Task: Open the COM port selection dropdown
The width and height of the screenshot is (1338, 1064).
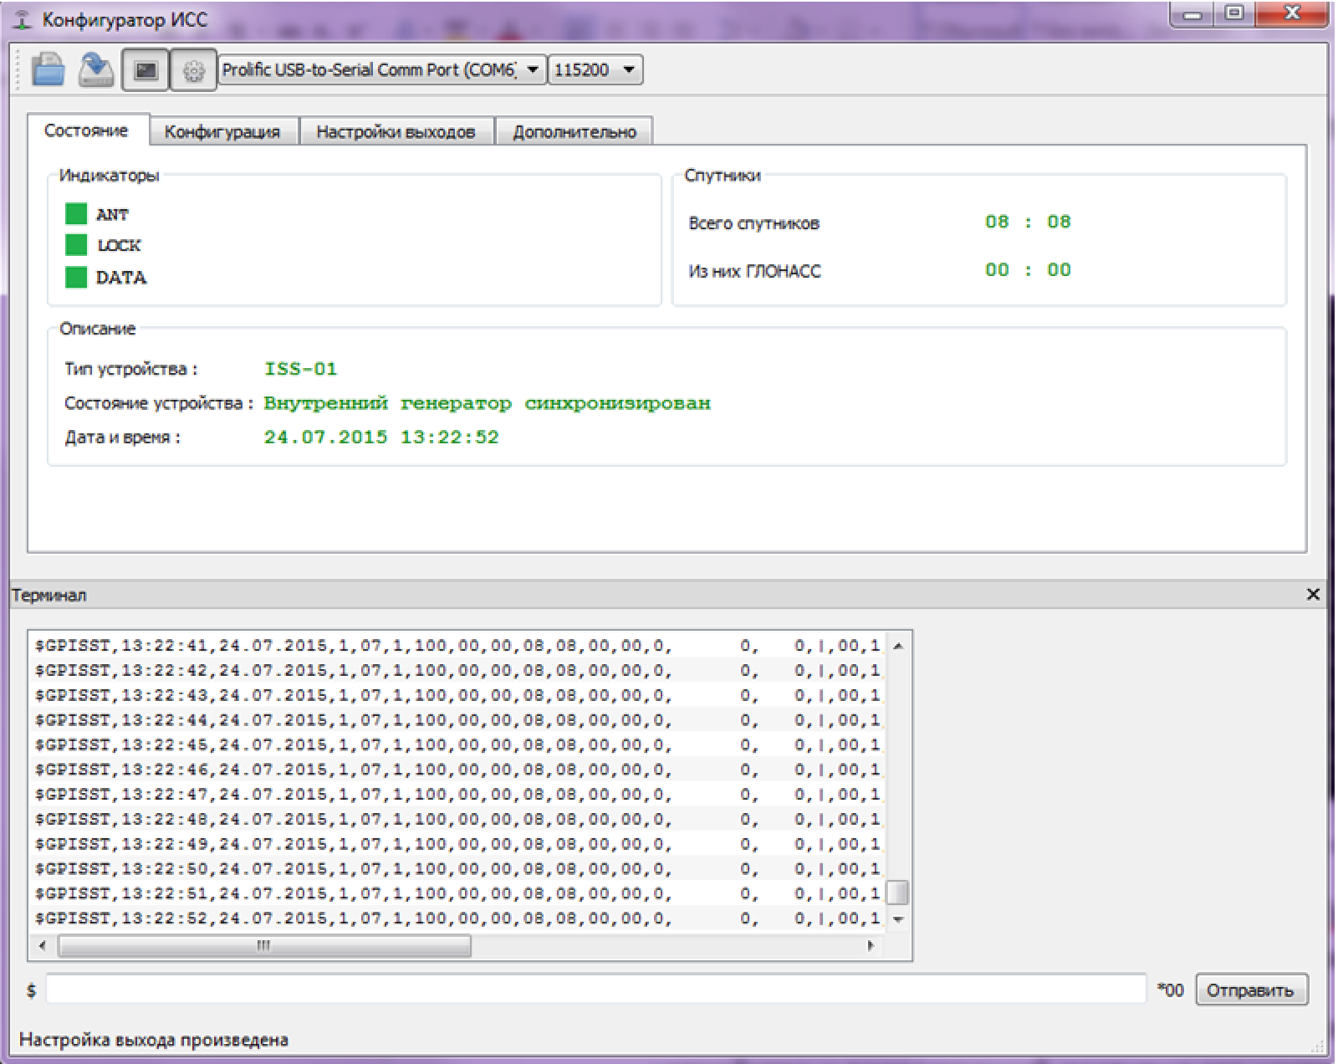Action: tap(382, 69)
